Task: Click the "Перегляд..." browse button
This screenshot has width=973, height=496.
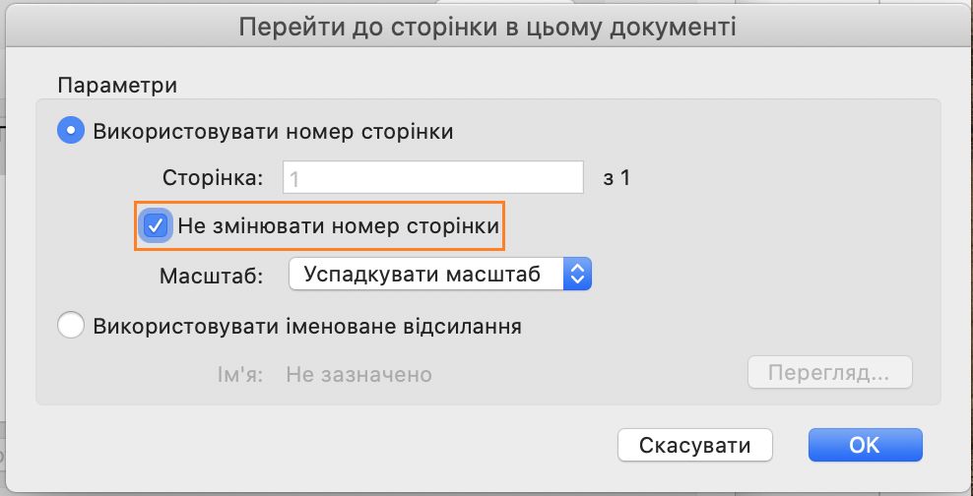Action: [829, 374]
